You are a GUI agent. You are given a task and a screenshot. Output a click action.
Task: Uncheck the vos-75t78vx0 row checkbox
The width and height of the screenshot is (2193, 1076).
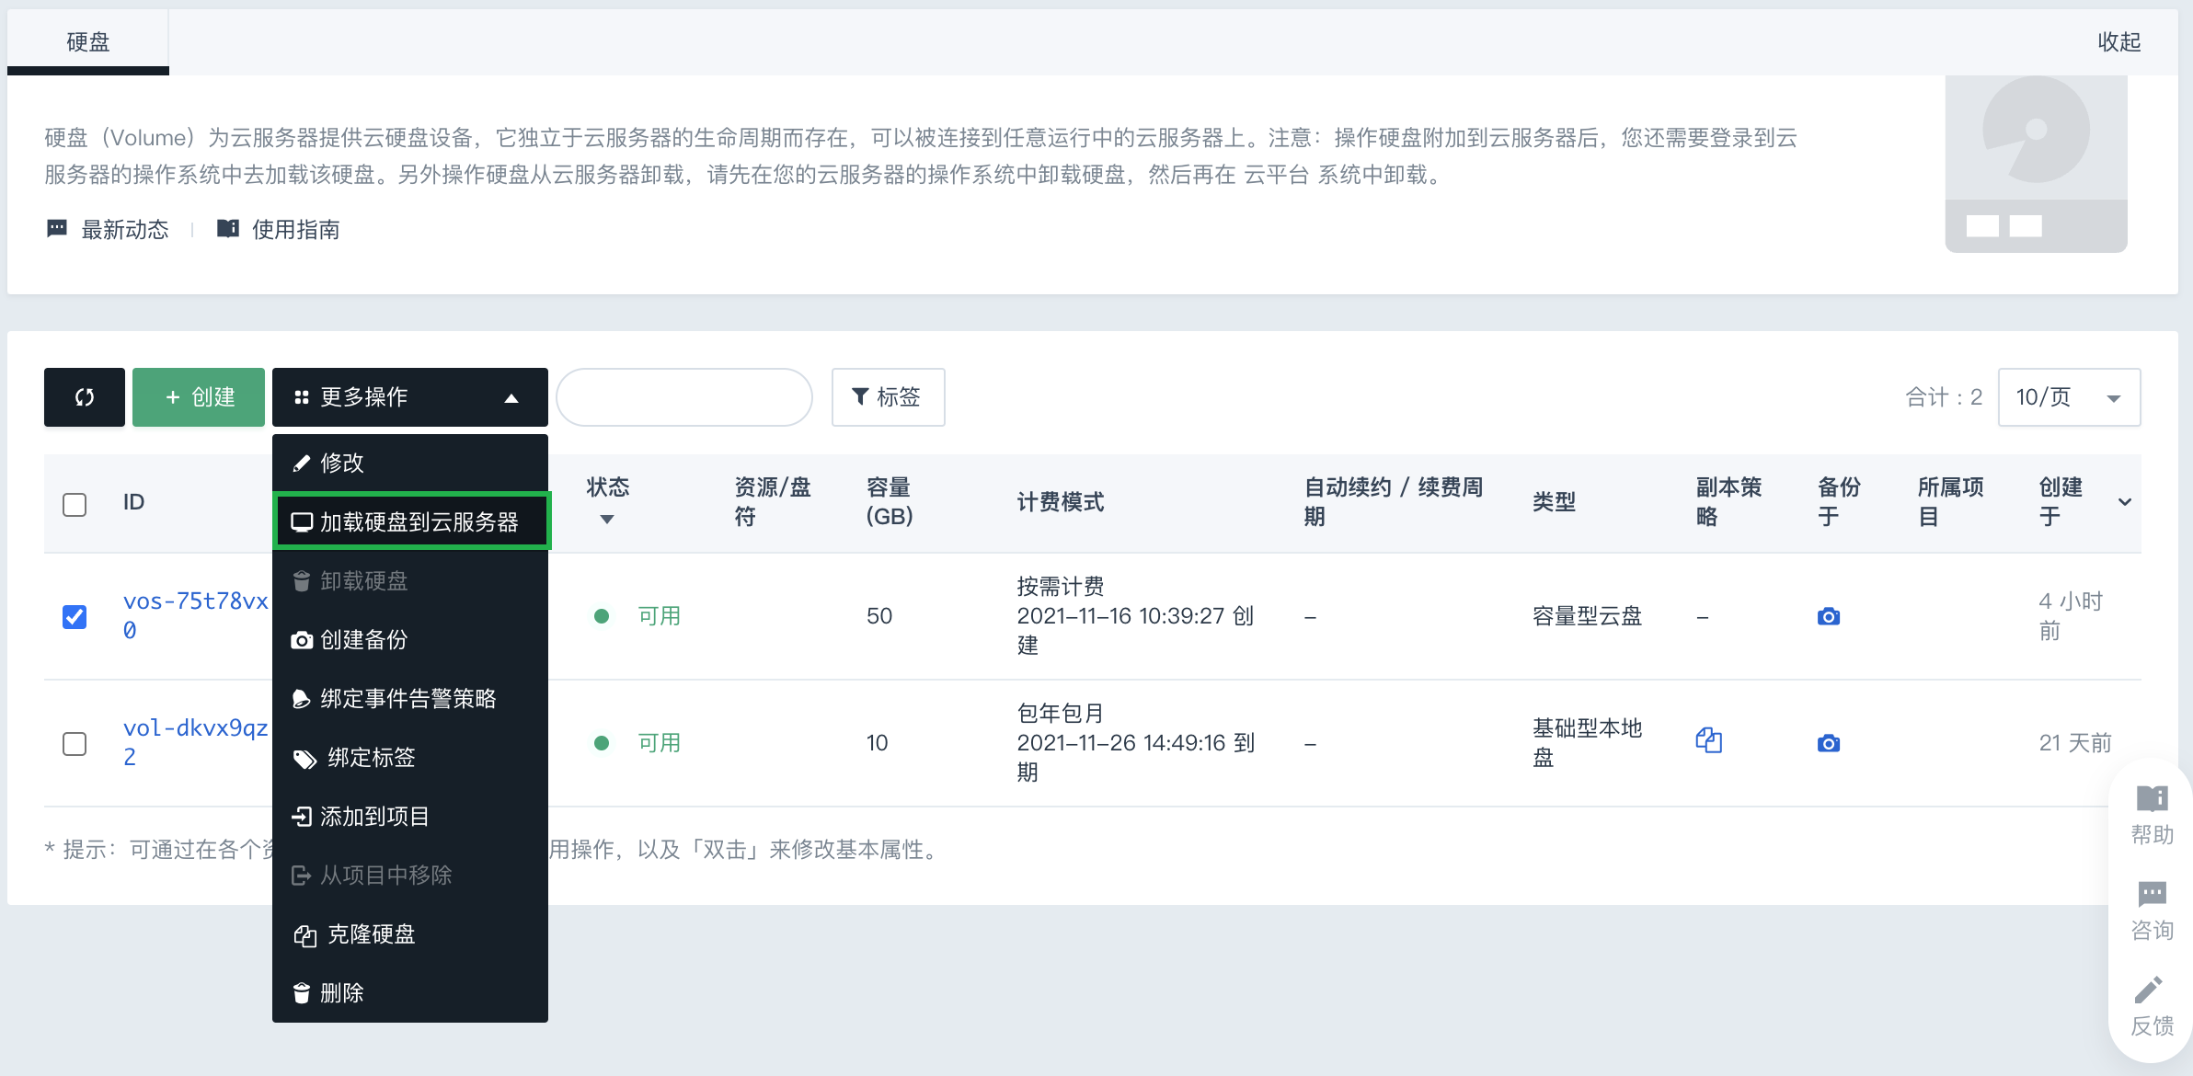pyautogui.click(x=75, y=616)
